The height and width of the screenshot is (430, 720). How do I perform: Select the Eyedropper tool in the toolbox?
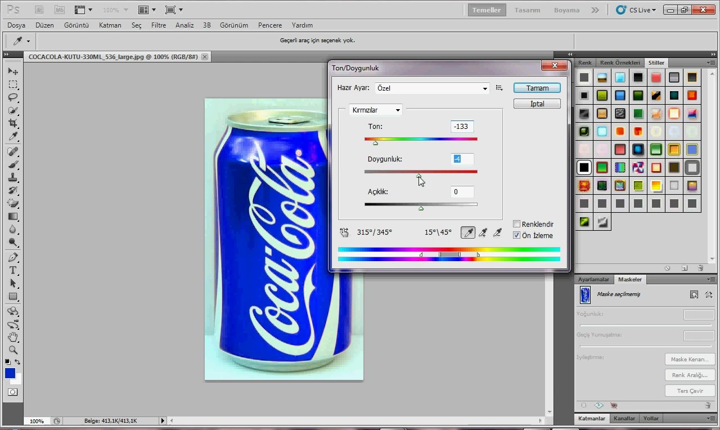point(13,137)
